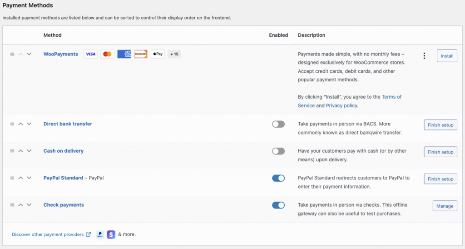Move WooPayments up with the arrow
The width and height of the screenshot is (465, 249).
(x=20, y=54)
